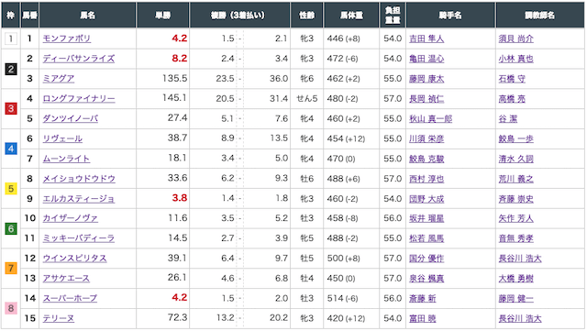Click jockey 亀田 温心
Image resolution: width=587 pixels, height=331 pixels.
point(426,59)
